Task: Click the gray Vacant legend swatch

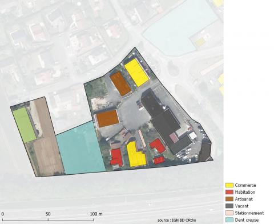Action: pos(229,206)
